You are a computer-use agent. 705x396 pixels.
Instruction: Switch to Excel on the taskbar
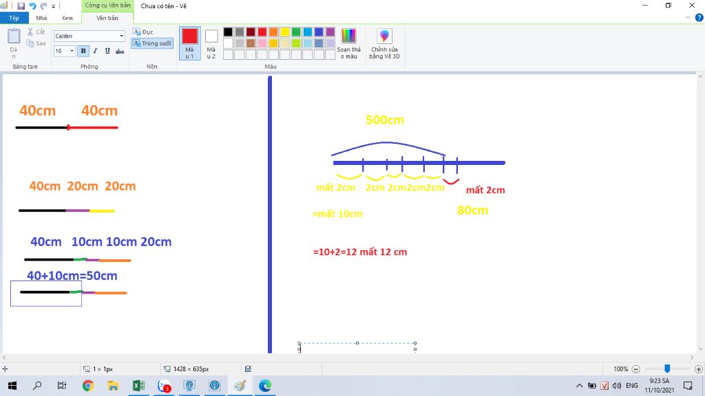pos(138,386)
